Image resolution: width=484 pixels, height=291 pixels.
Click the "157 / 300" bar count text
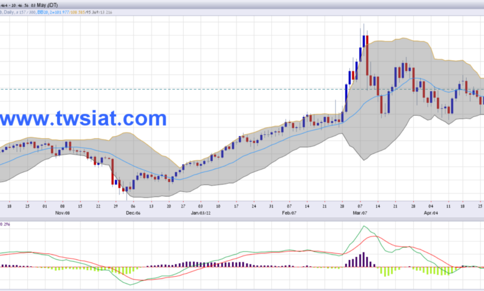point(27,12)
